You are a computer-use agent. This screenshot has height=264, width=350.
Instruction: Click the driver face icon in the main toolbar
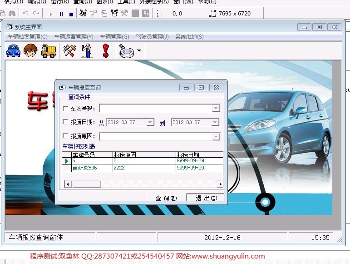(30, 51)
